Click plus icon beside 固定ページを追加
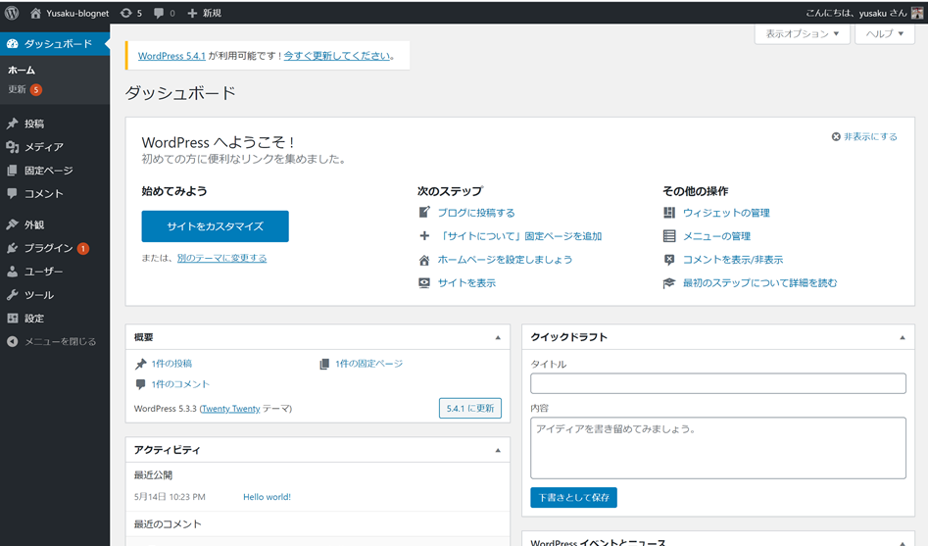 (x=424, y=235)
